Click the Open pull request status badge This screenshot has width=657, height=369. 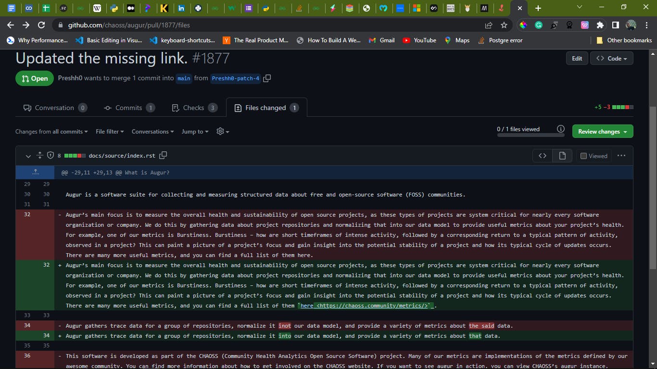click(x=35, y=78)
